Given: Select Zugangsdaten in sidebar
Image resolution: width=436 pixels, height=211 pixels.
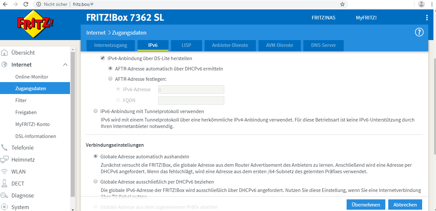Looking at the screenshot, I should 35,88.
